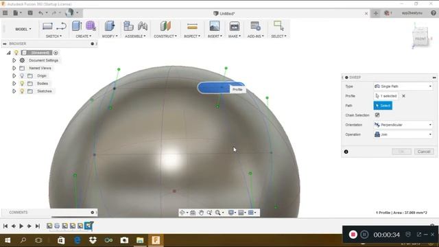Open the MODIFY menu
The height and width of the screenshot is (247, 439).
click(x=110, y=36)
